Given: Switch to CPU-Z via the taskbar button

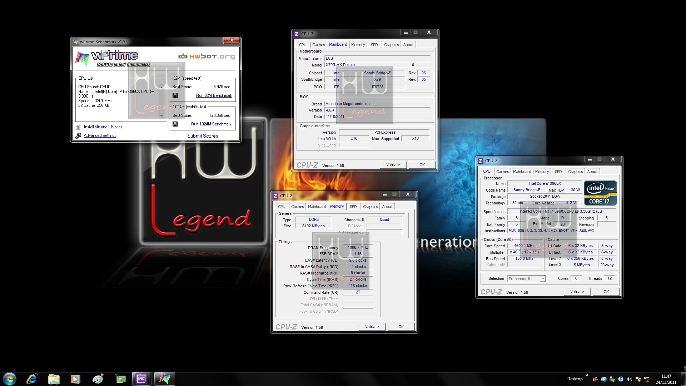Looking at the screenshot, I should 141,379.
